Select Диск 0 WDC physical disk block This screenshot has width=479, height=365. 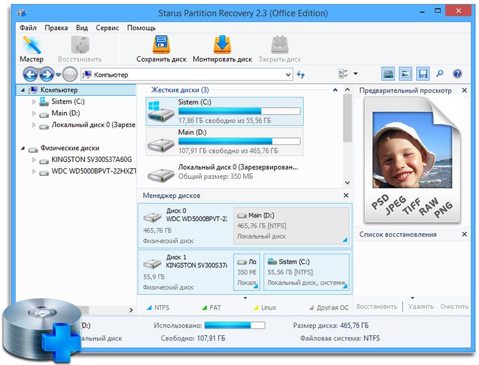186,226
